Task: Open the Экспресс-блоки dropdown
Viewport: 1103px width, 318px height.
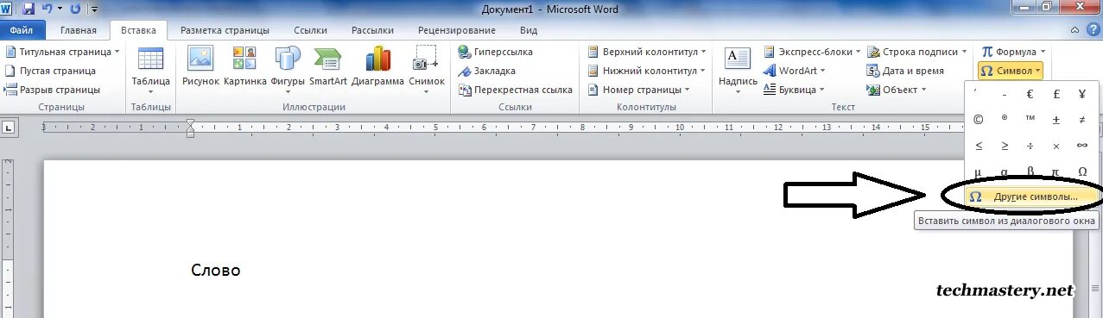Action: [812, 52]
